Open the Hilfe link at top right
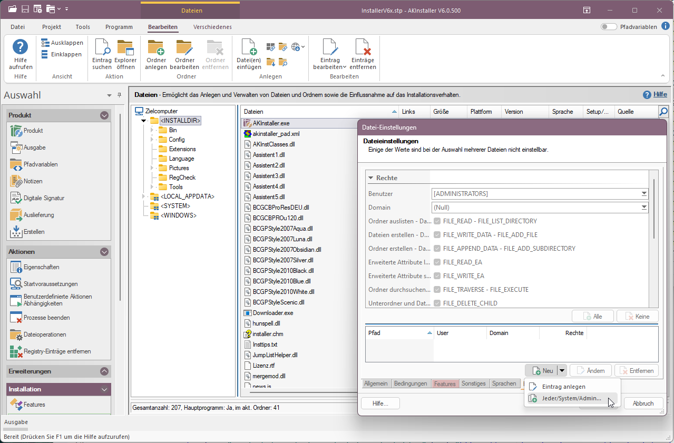Image resolution: width=674 pixels, height=443 pixels. click(x=660, y=95)
